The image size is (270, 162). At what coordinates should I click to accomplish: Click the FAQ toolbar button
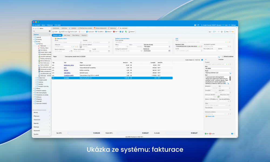click(x=232, y=32)
